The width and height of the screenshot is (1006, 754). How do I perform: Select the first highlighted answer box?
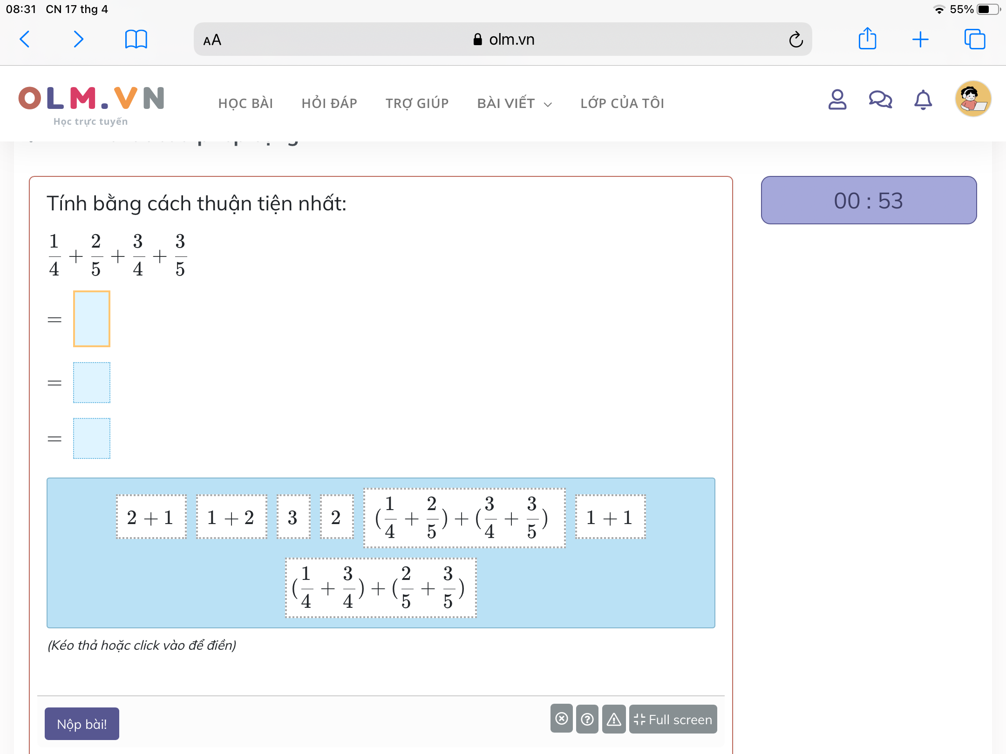pyautogui.click(x=92, y=319)
